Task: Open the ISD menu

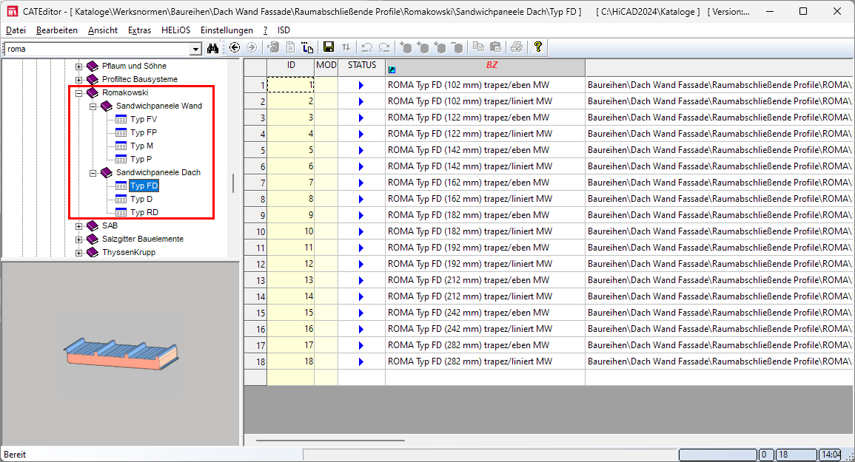Action: click(284, 30)
